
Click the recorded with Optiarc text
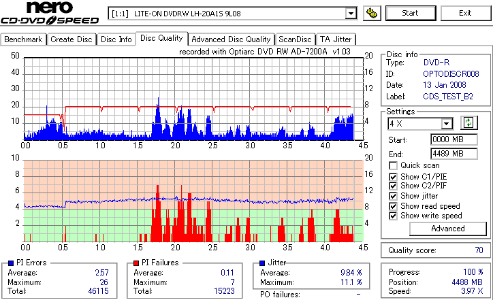pos(265,52)
